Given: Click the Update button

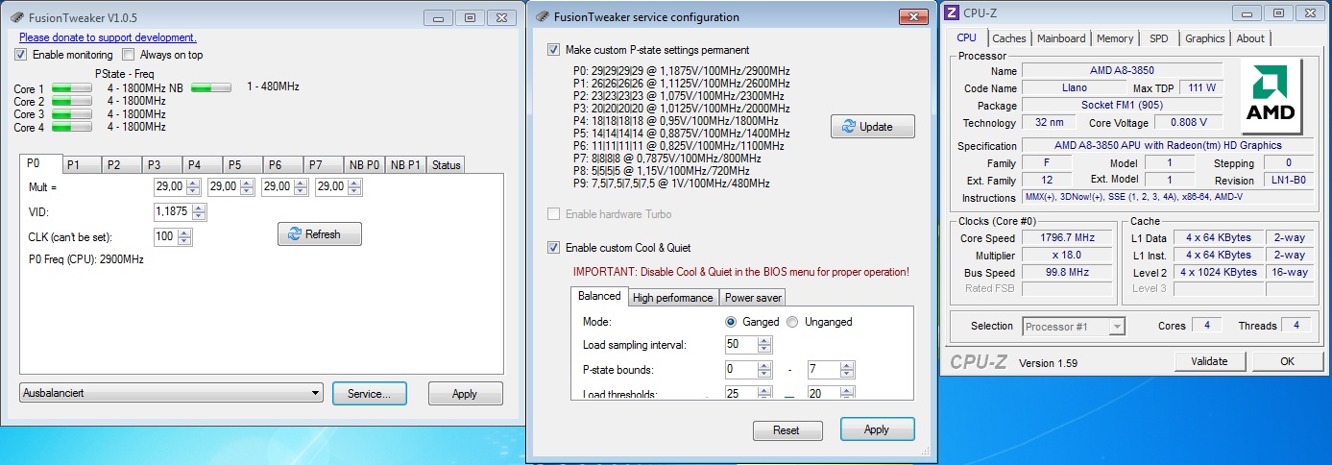Looking at the screenshot, I should pos(872,126).
